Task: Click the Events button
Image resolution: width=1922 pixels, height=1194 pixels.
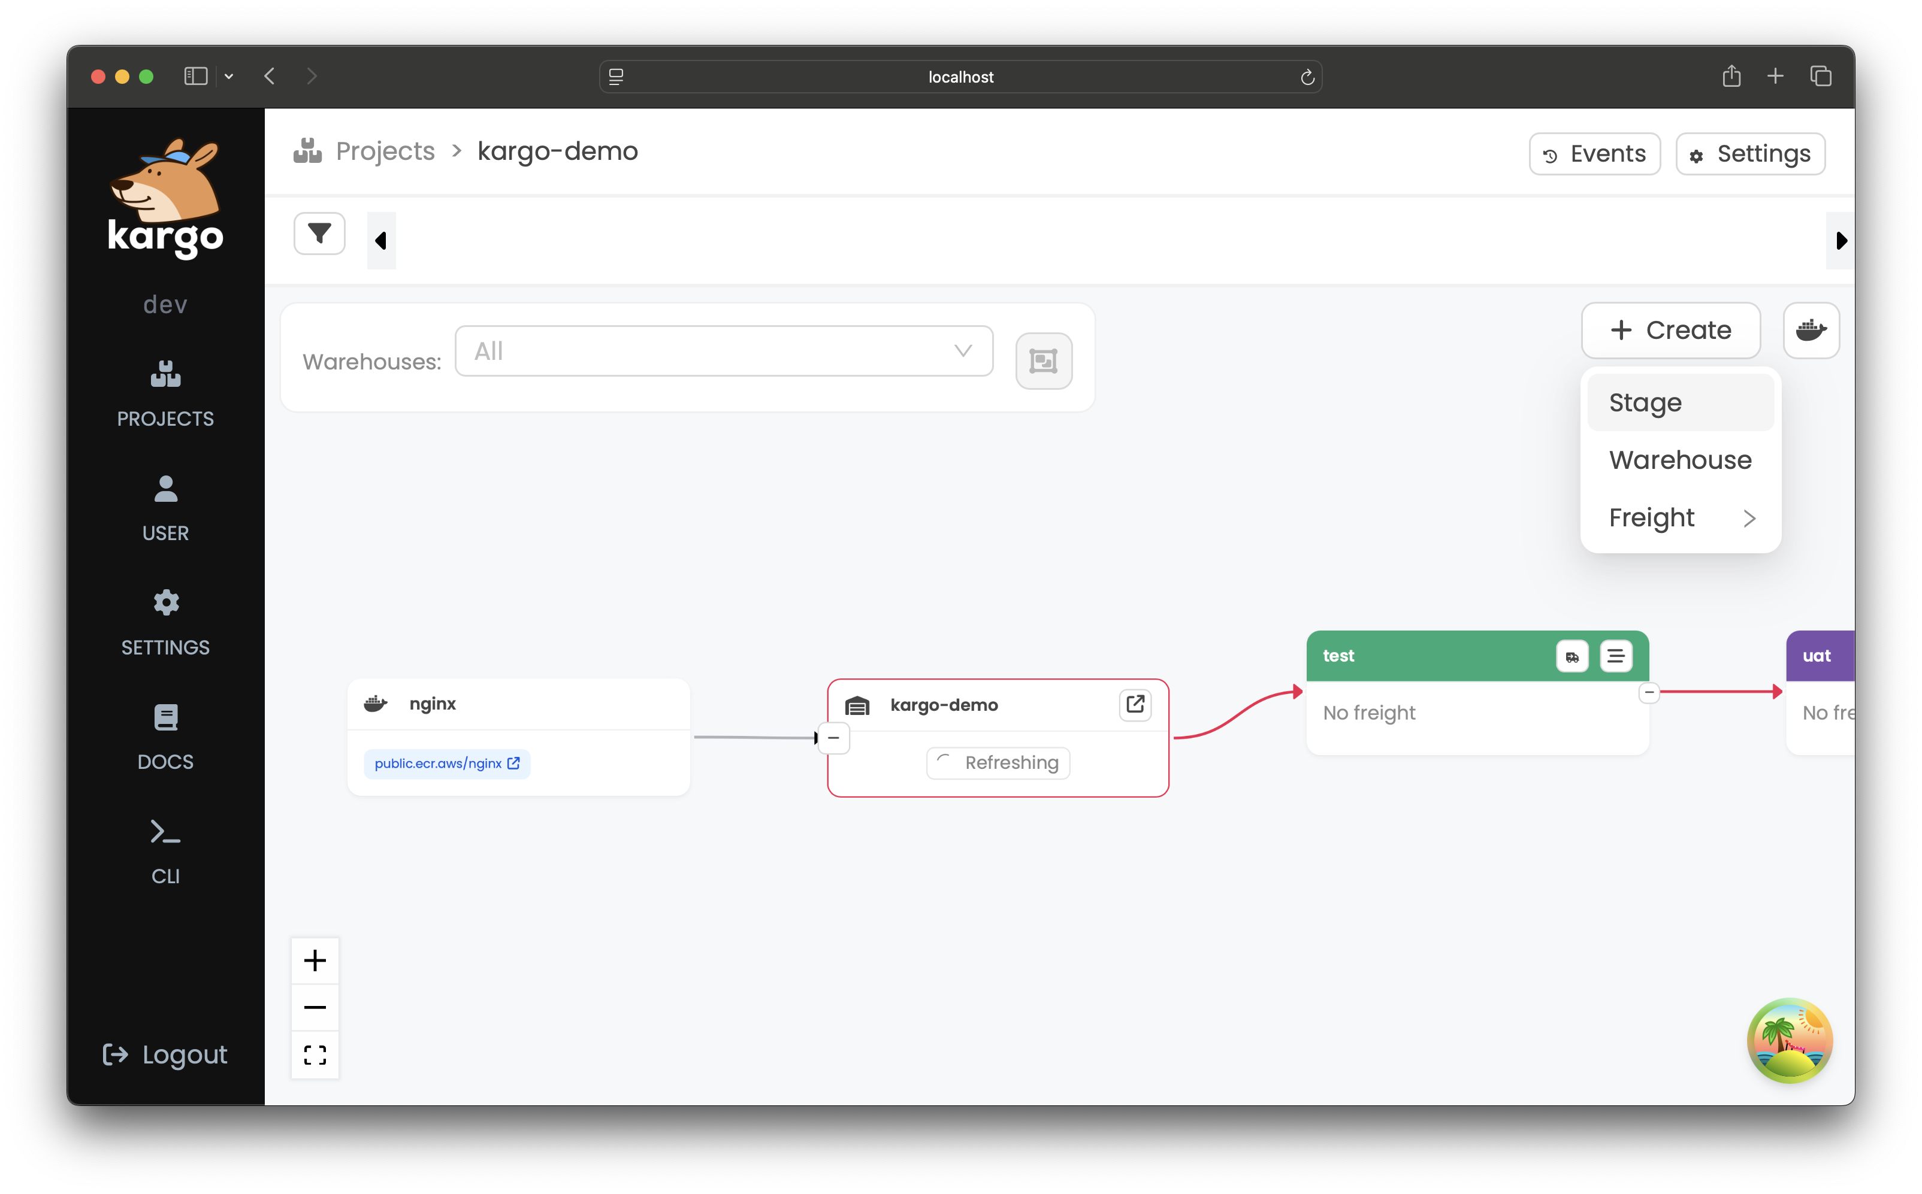Action: point(1594,153)
